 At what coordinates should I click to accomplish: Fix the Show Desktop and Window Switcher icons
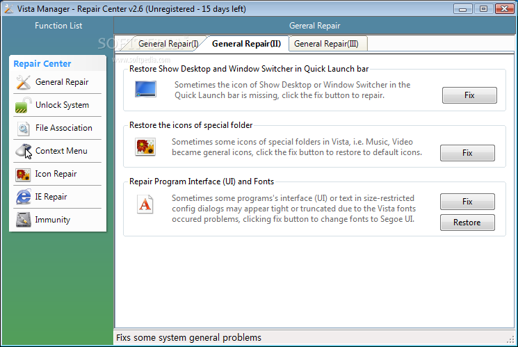(469, 95)
